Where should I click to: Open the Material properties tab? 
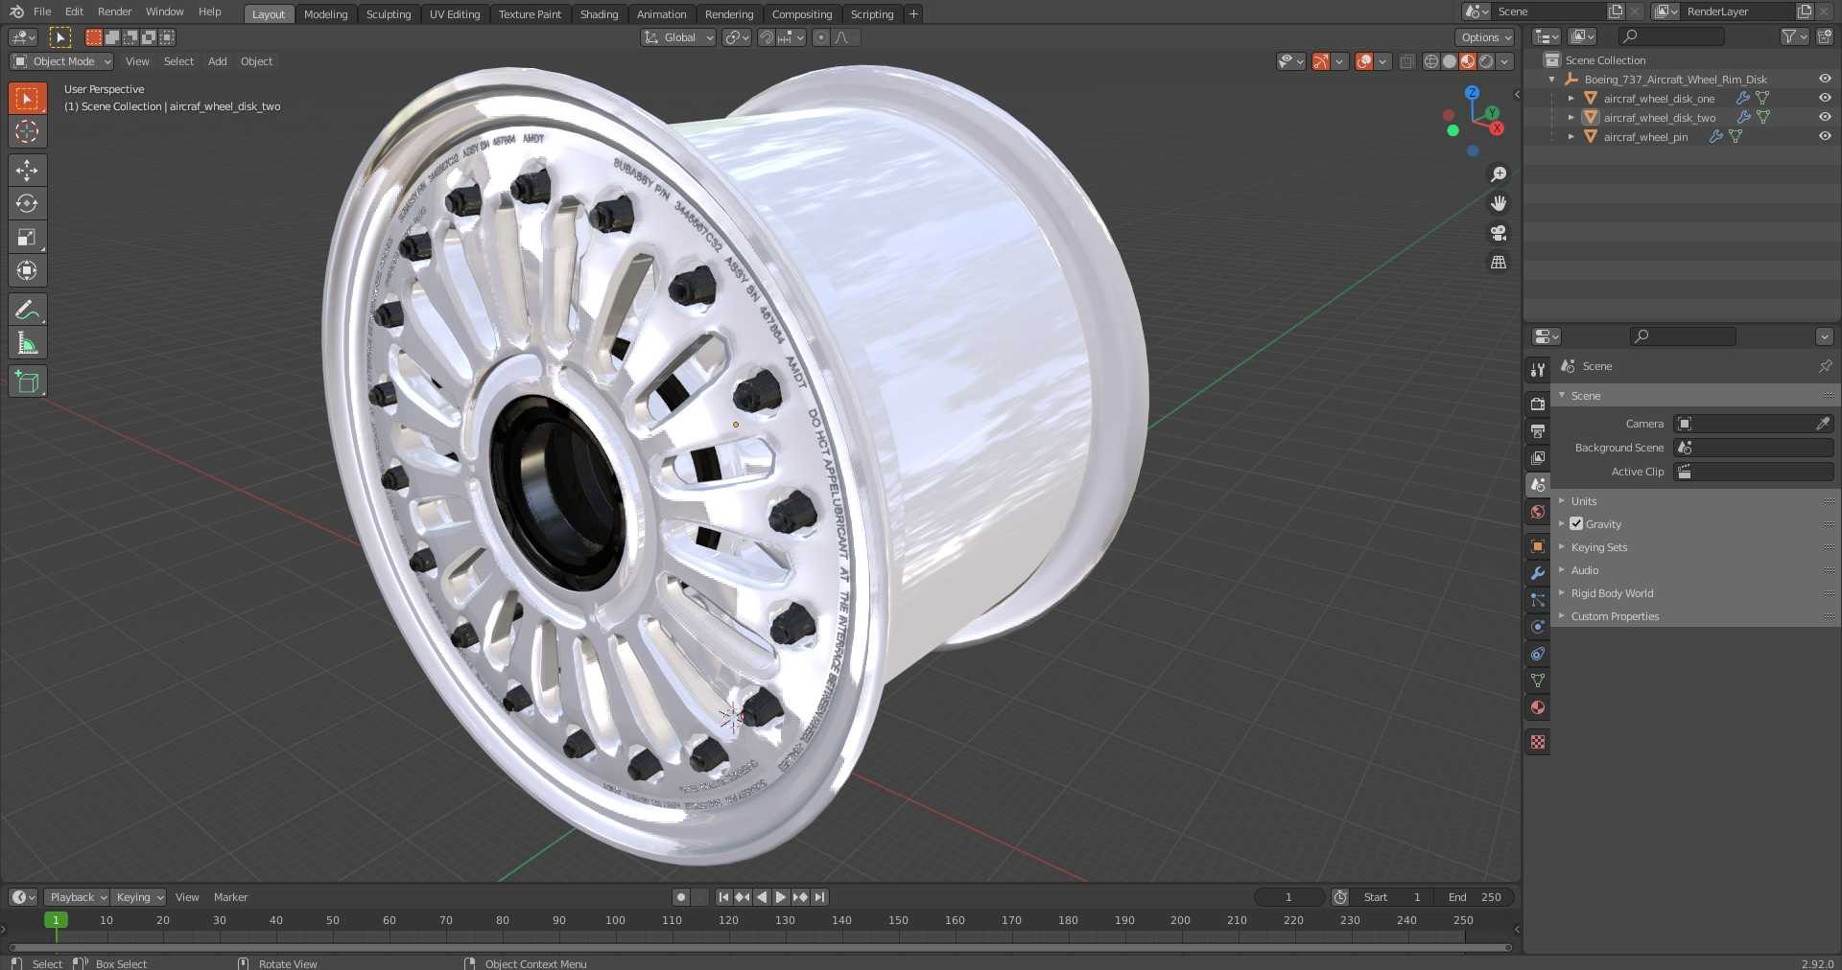pos(1538,707)
